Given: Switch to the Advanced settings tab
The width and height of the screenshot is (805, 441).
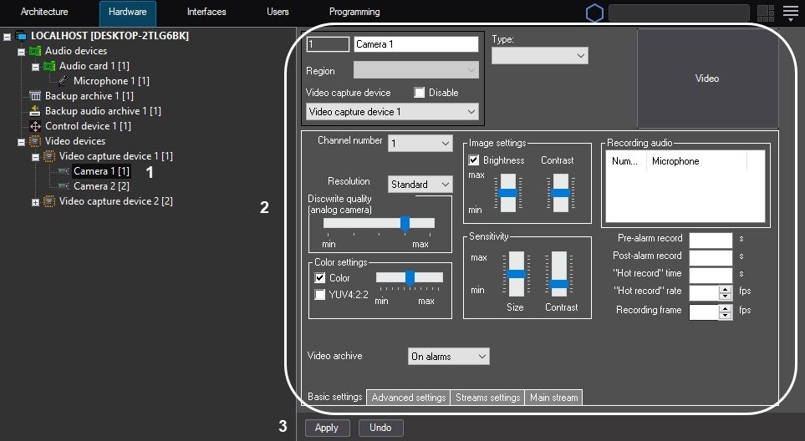Looking at the screenshot, I should click(x=408, y=398).
